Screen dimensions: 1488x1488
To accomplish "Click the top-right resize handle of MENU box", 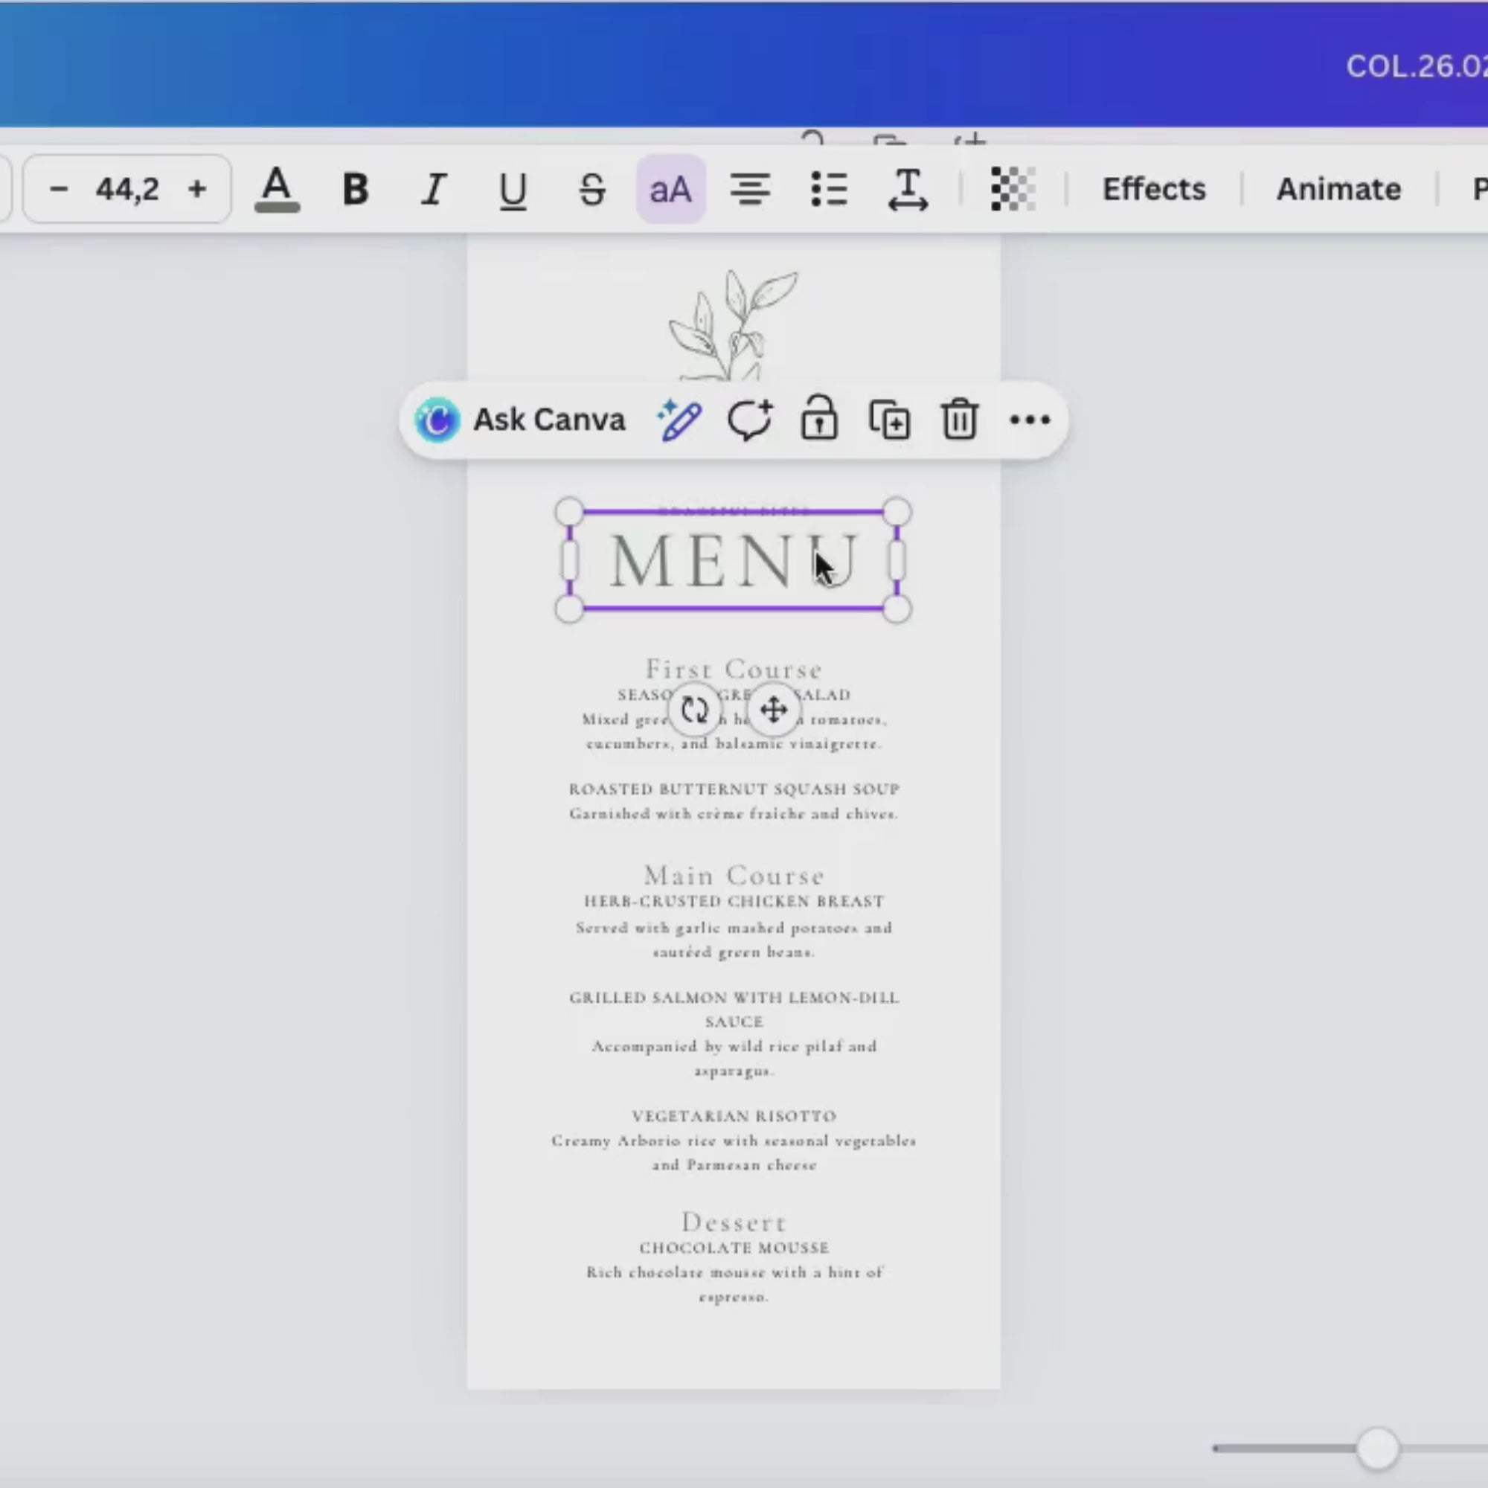I will (897, 512).
